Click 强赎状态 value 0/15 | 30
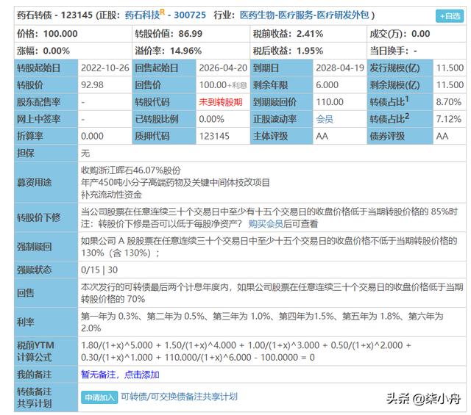The height and width of the screenshot is (415, 471). 99,270
